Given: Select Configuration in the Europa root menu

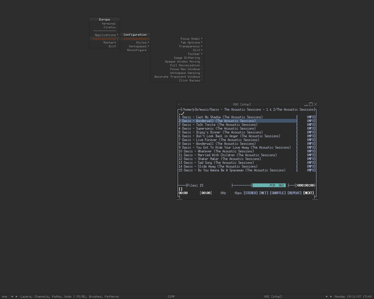Looking at the screenshot, I should (x=105, y=39).
